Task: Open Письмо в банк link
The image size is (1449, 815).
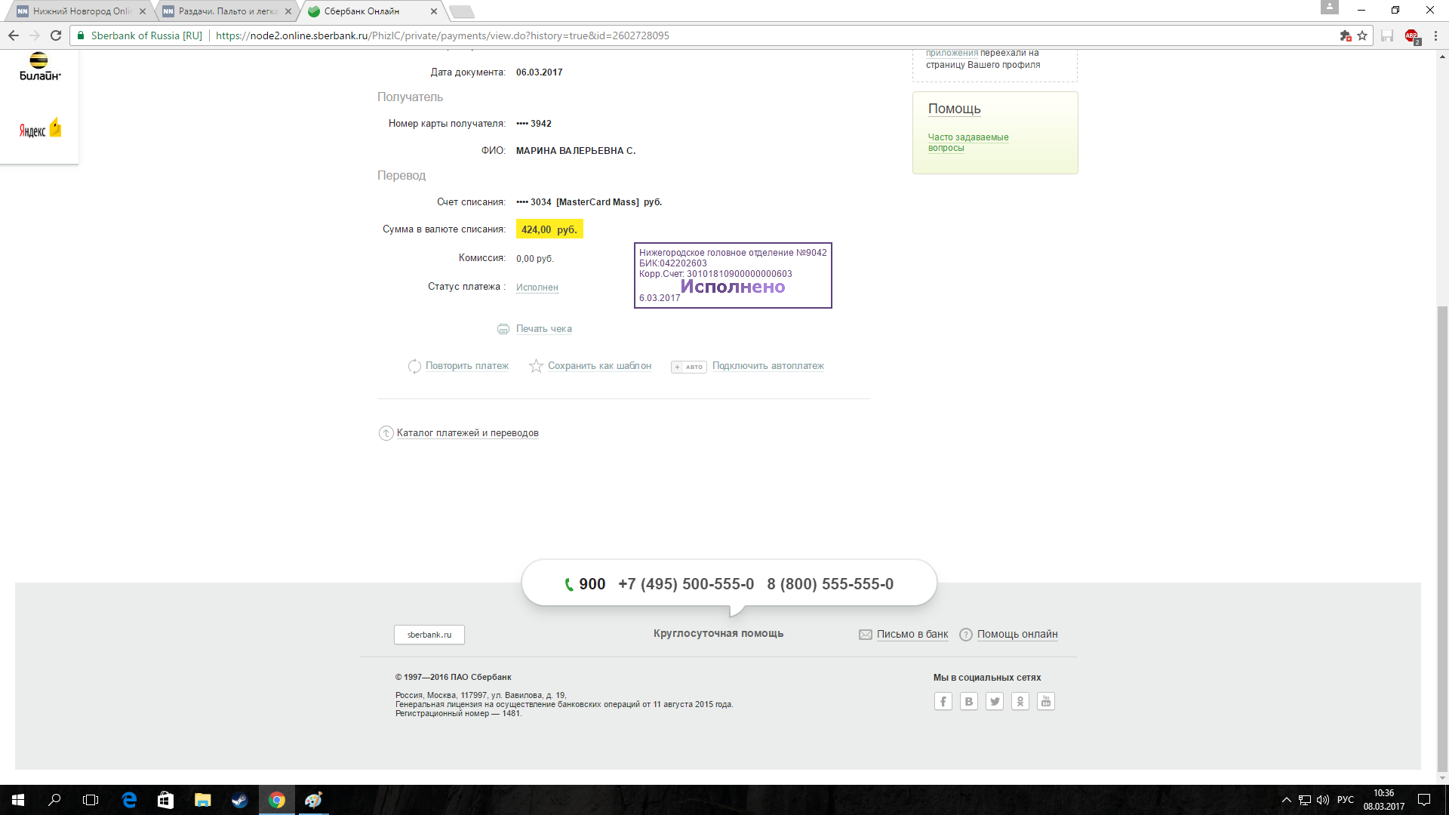Action: pos(912,635)
